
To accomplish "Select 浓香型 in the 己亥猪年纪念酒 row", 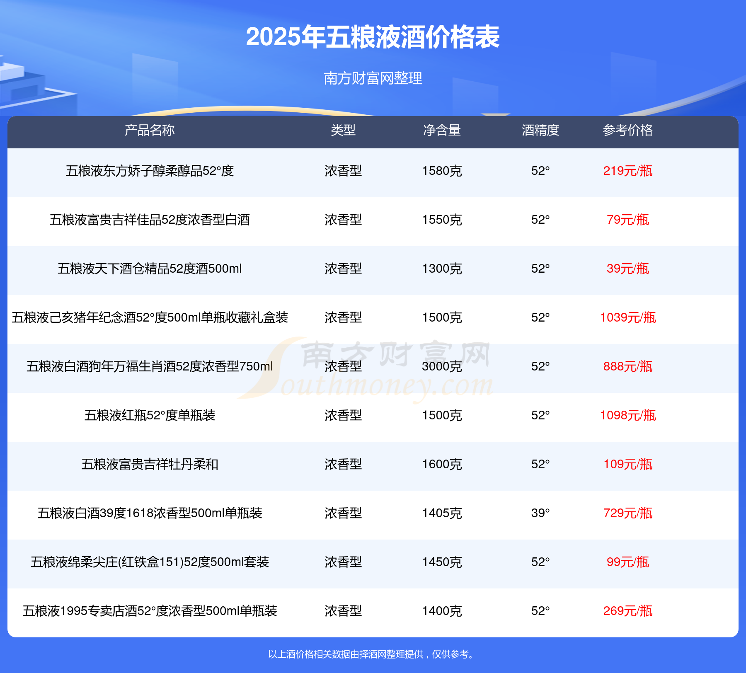I will coord(343,317).
